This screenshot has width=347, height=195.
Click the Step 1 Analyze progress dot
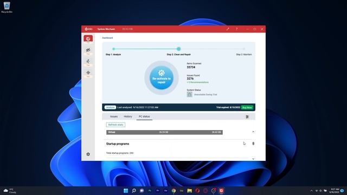pyautogui.click(x=113, y=49)
